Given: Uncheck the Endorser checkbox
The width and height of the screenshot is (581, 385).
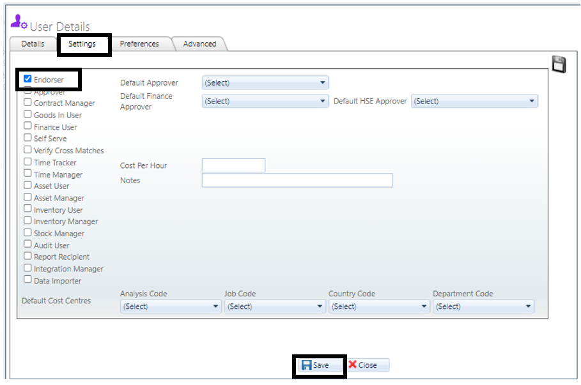Looking at the screenshot, I should pos(27,79).
